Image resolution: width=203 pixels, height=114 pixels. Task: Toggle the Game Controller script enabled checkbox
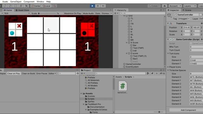[x=174, y=39]
